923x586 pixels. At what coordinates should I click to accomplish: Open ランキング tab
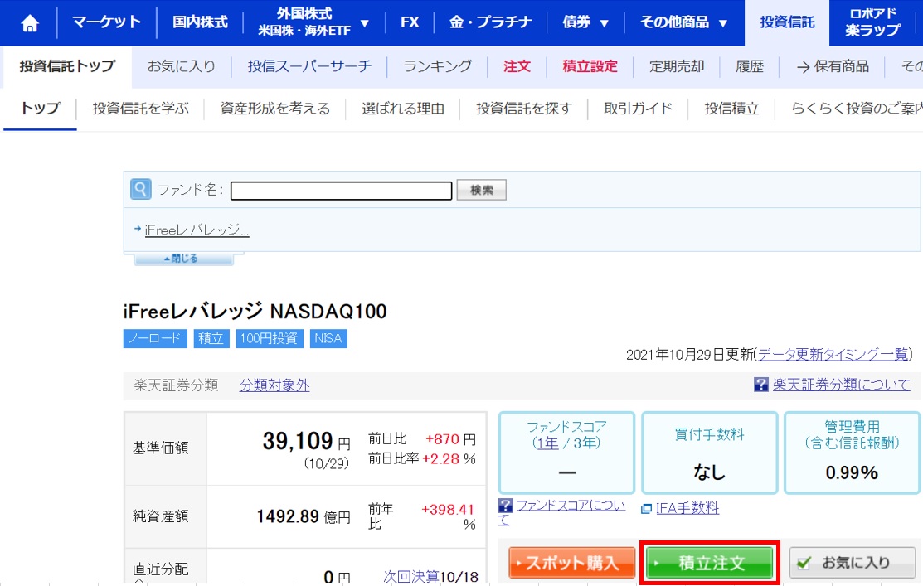pos(437,66)
